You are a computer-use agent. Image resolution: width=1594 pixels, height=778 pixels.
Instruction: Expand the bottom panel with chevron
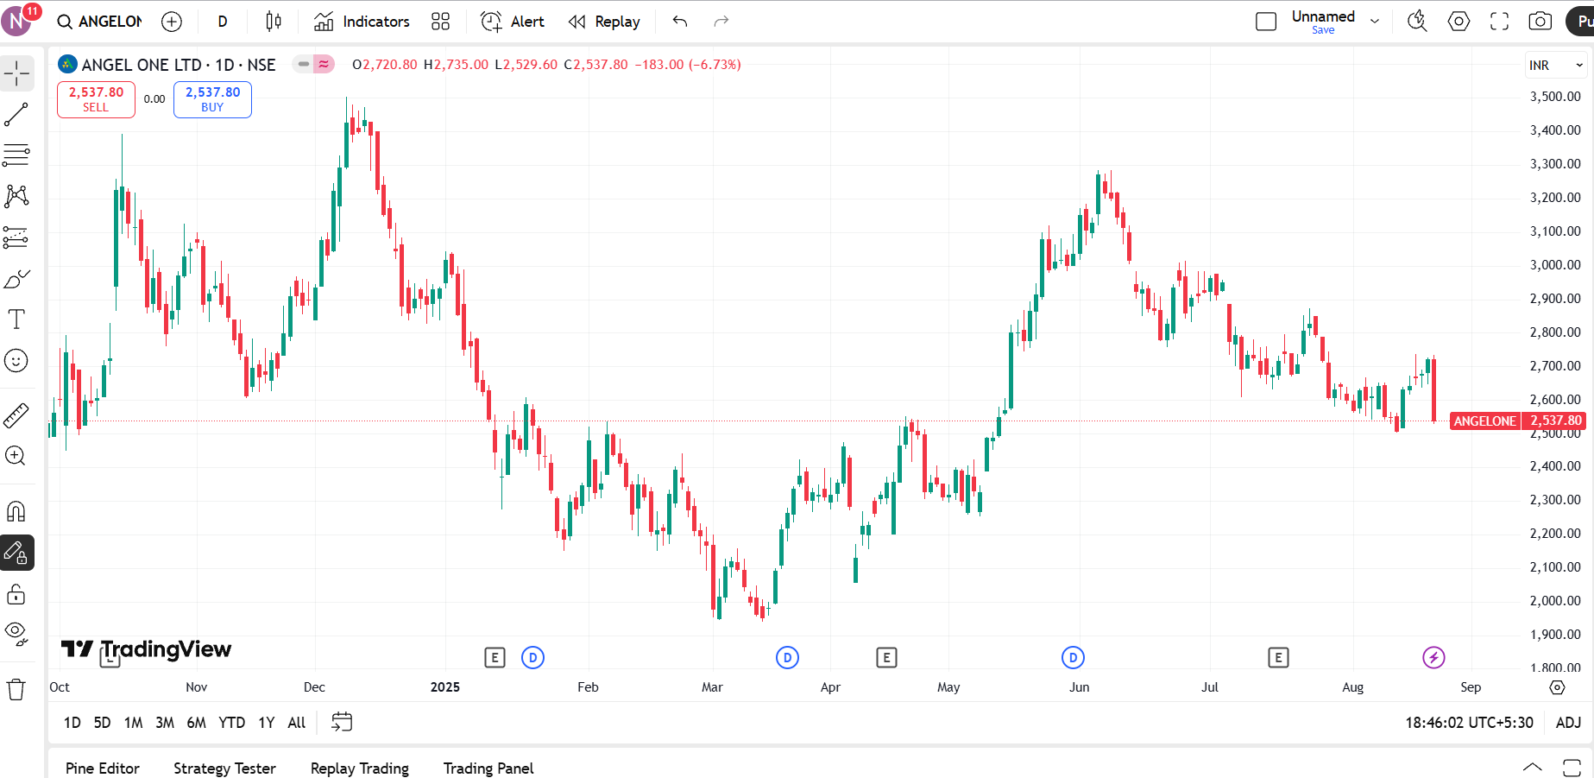pos(1533,767)
